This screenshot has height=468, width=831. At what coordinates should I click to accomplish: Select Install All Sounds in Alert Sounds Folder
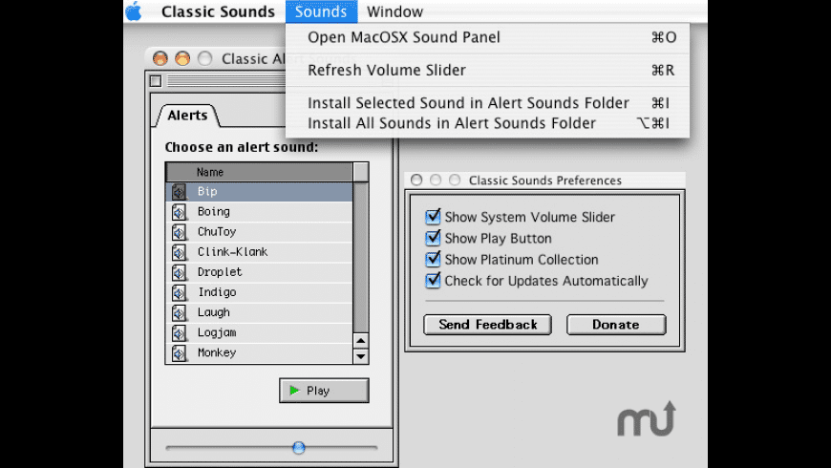pos(487,123)
